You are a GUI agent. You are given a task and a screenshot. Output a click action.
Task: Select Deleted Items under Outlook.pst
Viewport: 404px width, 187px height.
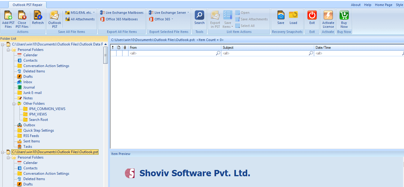tap(34, 179)
